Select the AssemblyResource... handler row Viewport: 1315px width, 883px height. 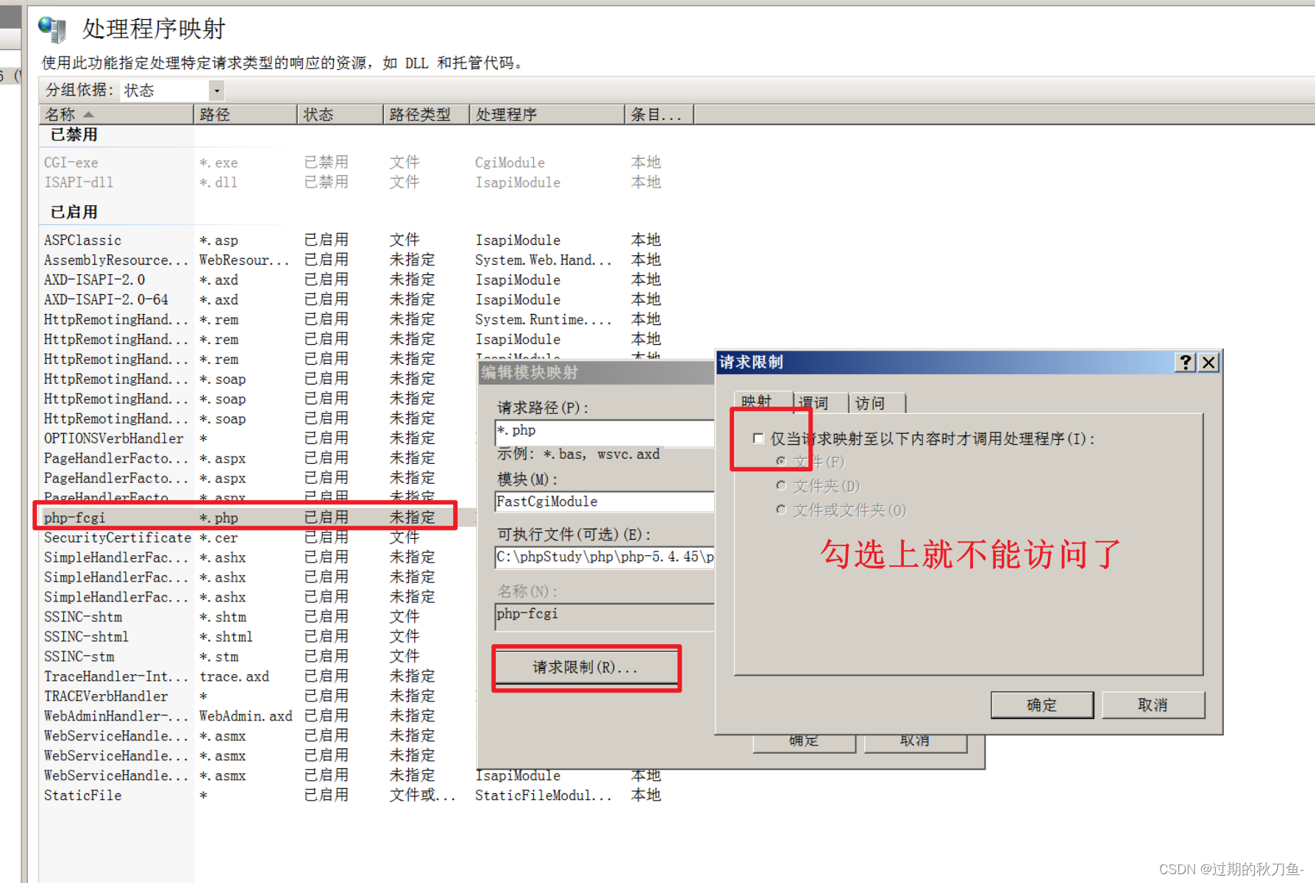click(353, 260)
